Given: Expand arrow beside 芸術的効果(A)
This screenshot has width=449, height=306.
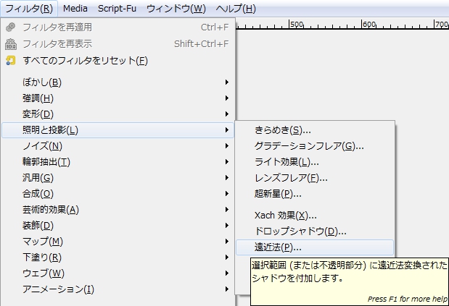Looking at the screenshot, I should click(x=227, y=210).
